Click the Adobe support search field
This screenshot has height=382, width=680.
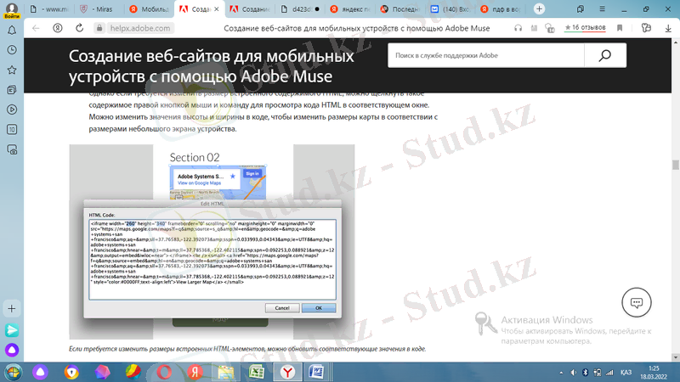[x=484, y=56]
